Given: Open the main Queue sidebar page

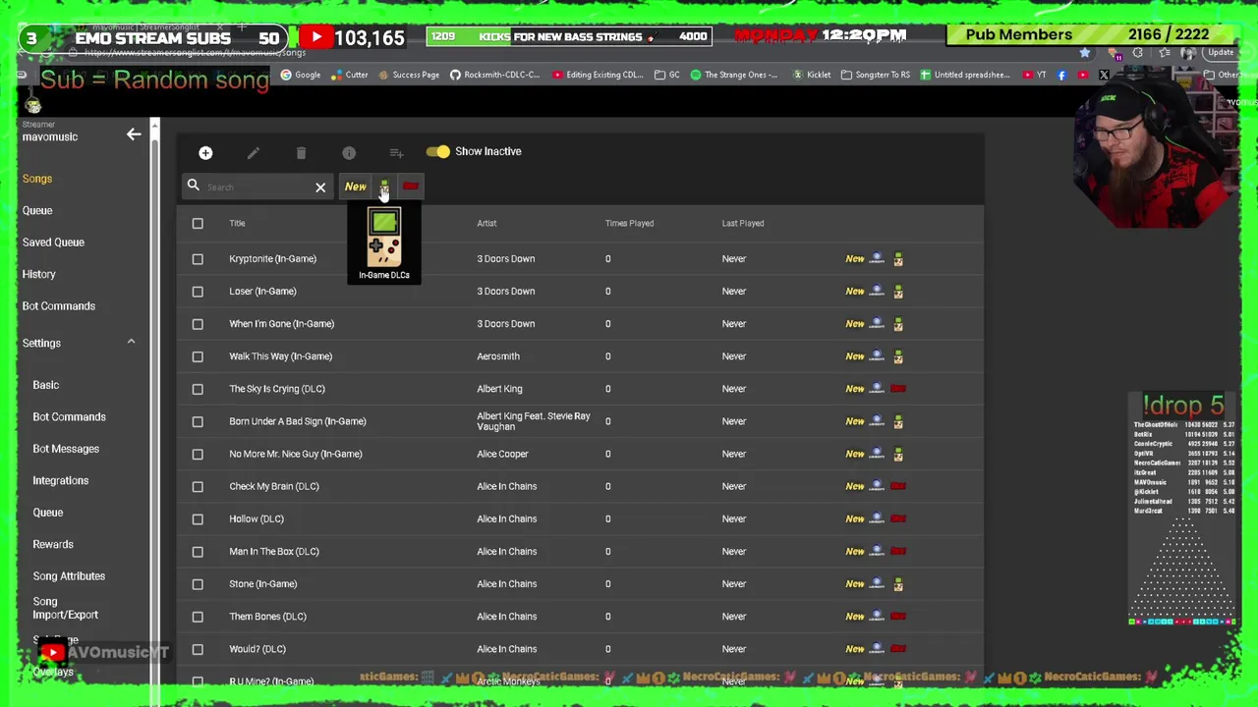Looking at the screenshot, I should pos(37,210).
